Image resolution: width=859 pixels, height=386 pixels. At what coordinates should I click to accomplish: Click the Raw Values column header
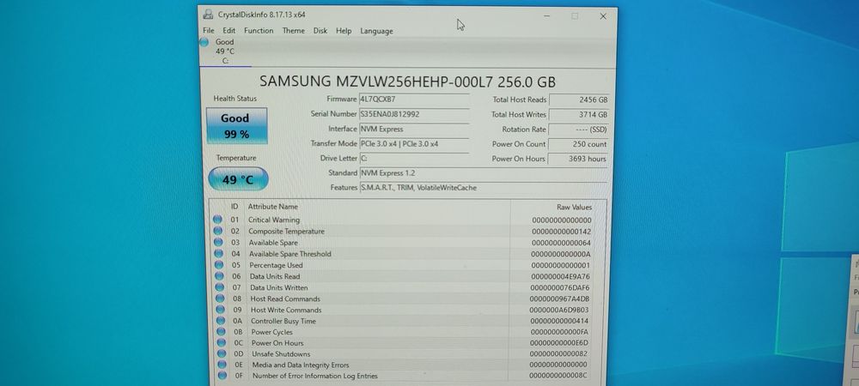(x=574, y=208)
